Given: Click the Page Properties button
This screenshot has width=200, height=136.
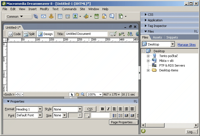Looking at the screenshot, I should [124, 122].
